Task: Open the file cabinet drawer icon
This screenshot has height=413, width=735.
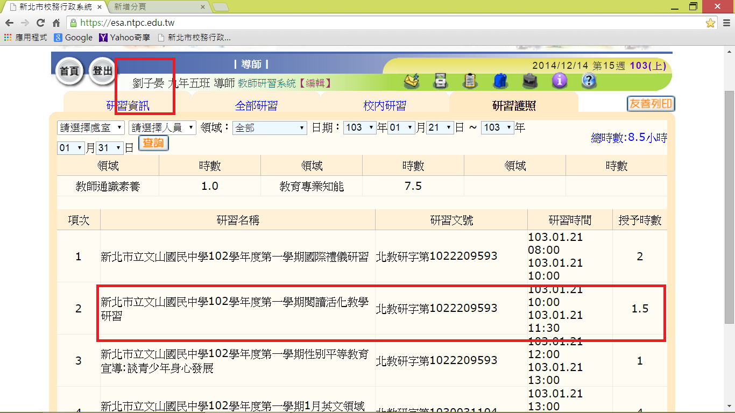Action: tap(441, 81)
